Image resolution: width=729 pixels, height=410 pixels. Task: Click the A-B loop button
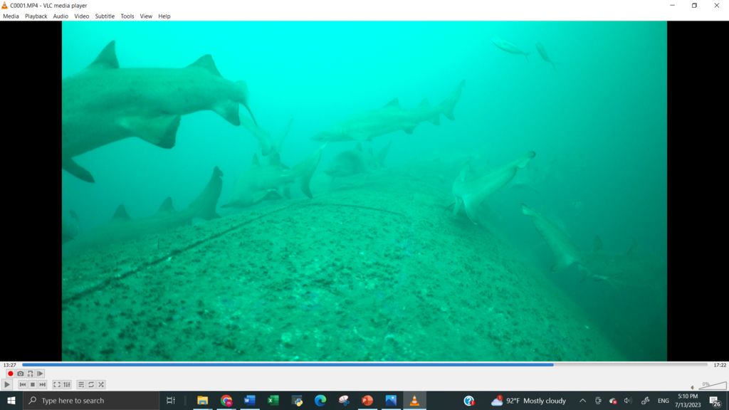(x=30, y=374)
